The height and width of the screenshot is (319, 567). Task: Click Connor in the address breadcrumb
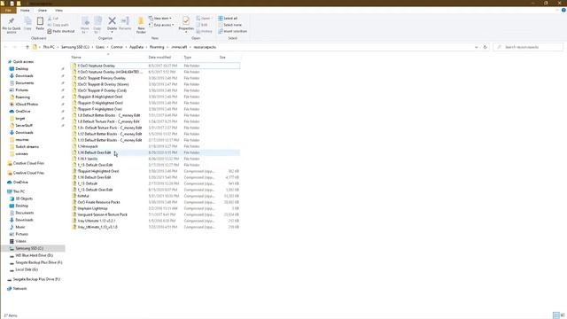117,47
